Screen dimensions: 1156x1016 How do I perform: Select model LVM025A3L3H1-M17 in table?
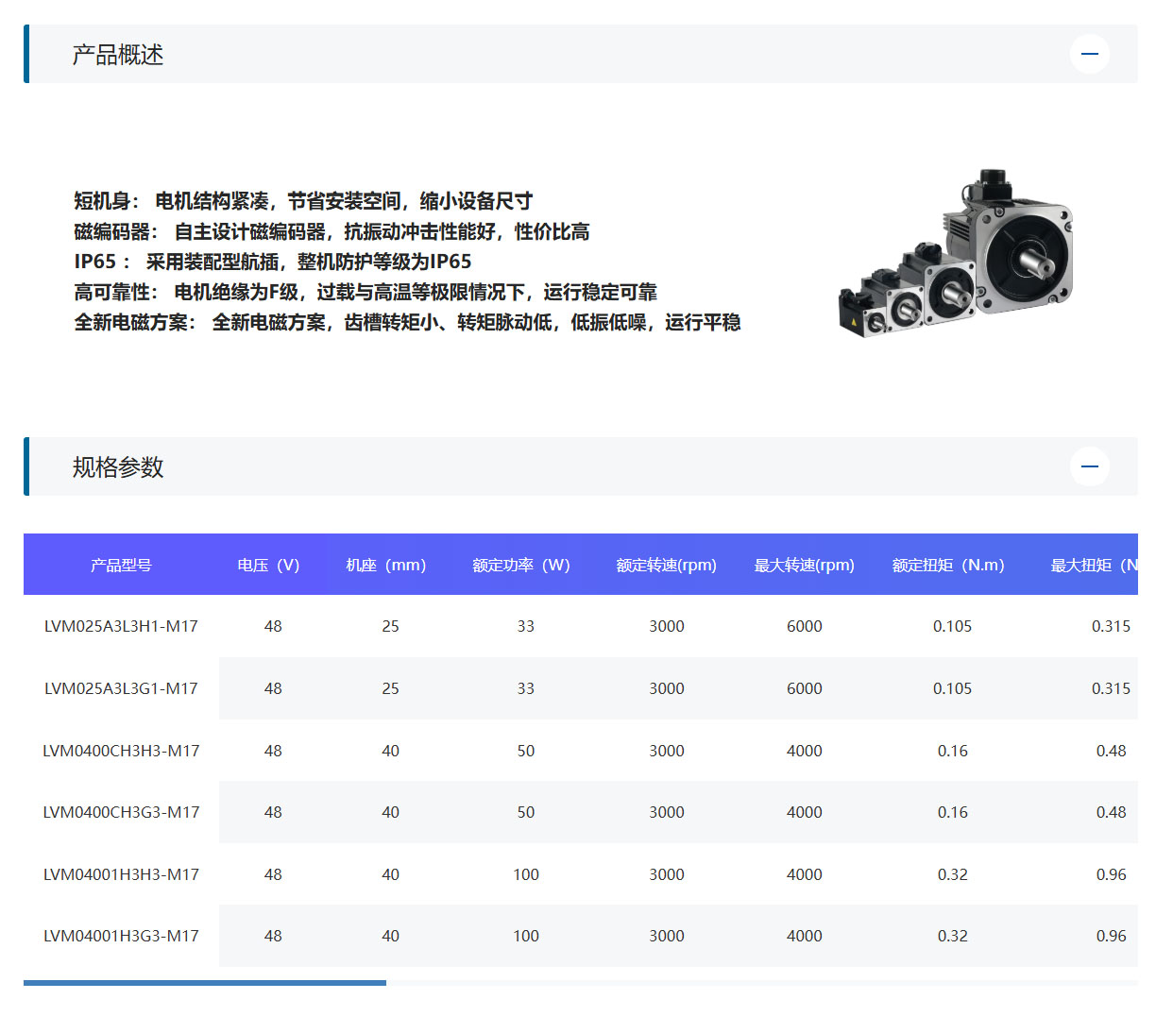(121, 626)
